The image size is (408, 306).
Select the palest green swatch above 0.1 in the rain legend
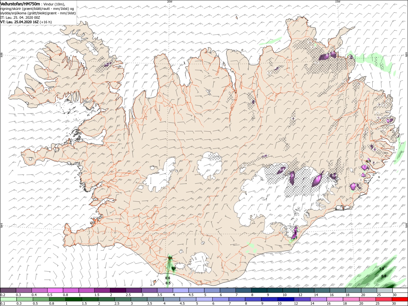(x=8, y=299)
